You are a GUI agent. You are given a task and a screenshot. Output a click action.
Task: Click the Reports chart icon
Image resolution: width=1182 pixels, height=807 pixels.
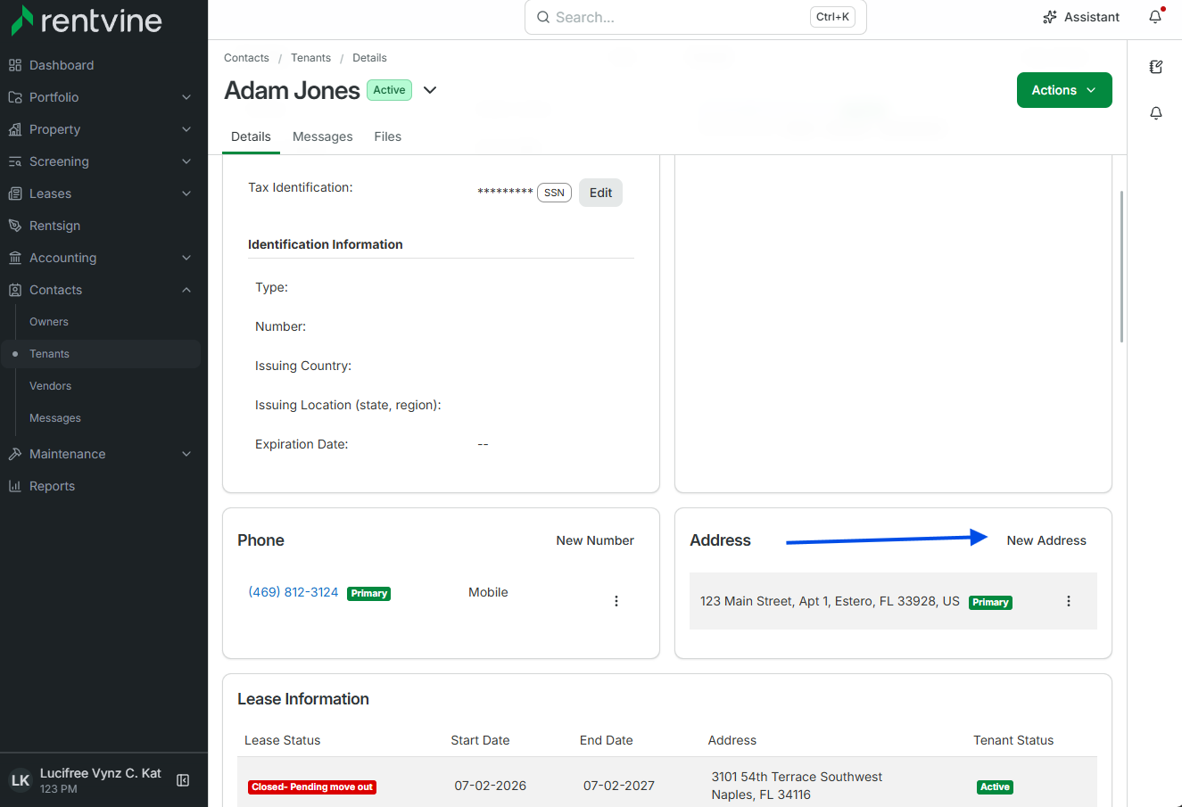coord(15,486)
